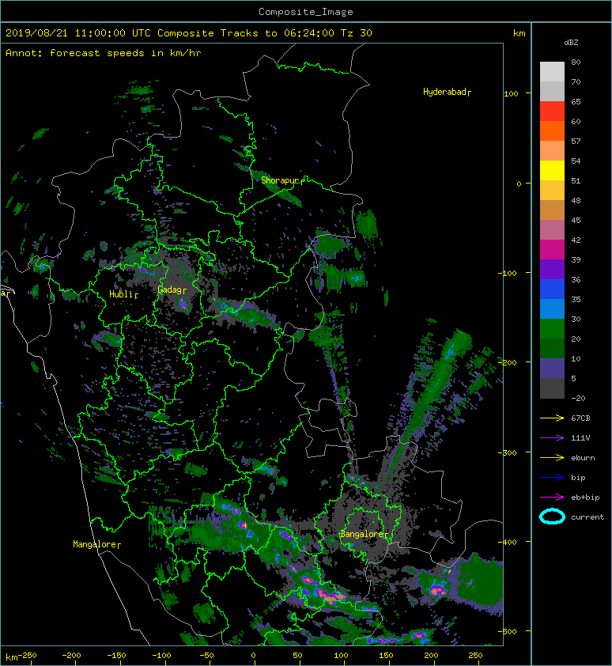Image resolution: width=612 pixels, height=666 pixels.
Task: Click the 0 tick on bottom axis
Action: 253,656
